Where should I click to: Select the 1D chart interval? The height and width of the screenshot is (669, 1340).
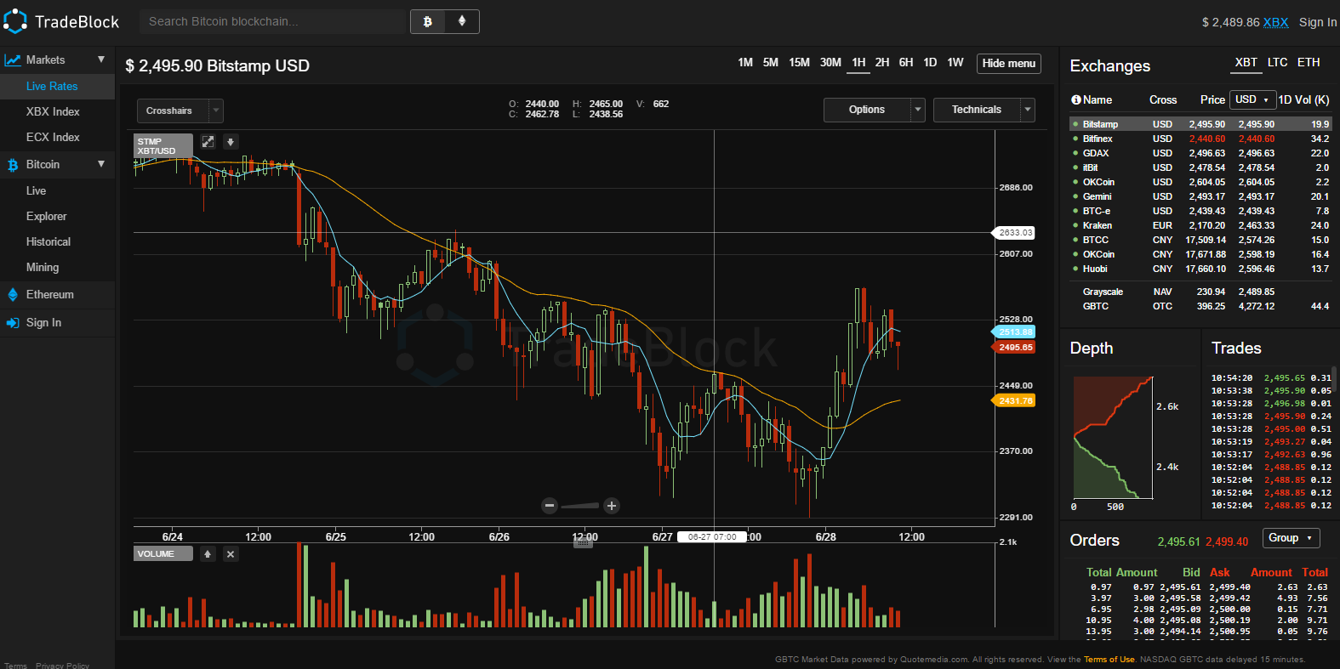click(x=930, y=63)
